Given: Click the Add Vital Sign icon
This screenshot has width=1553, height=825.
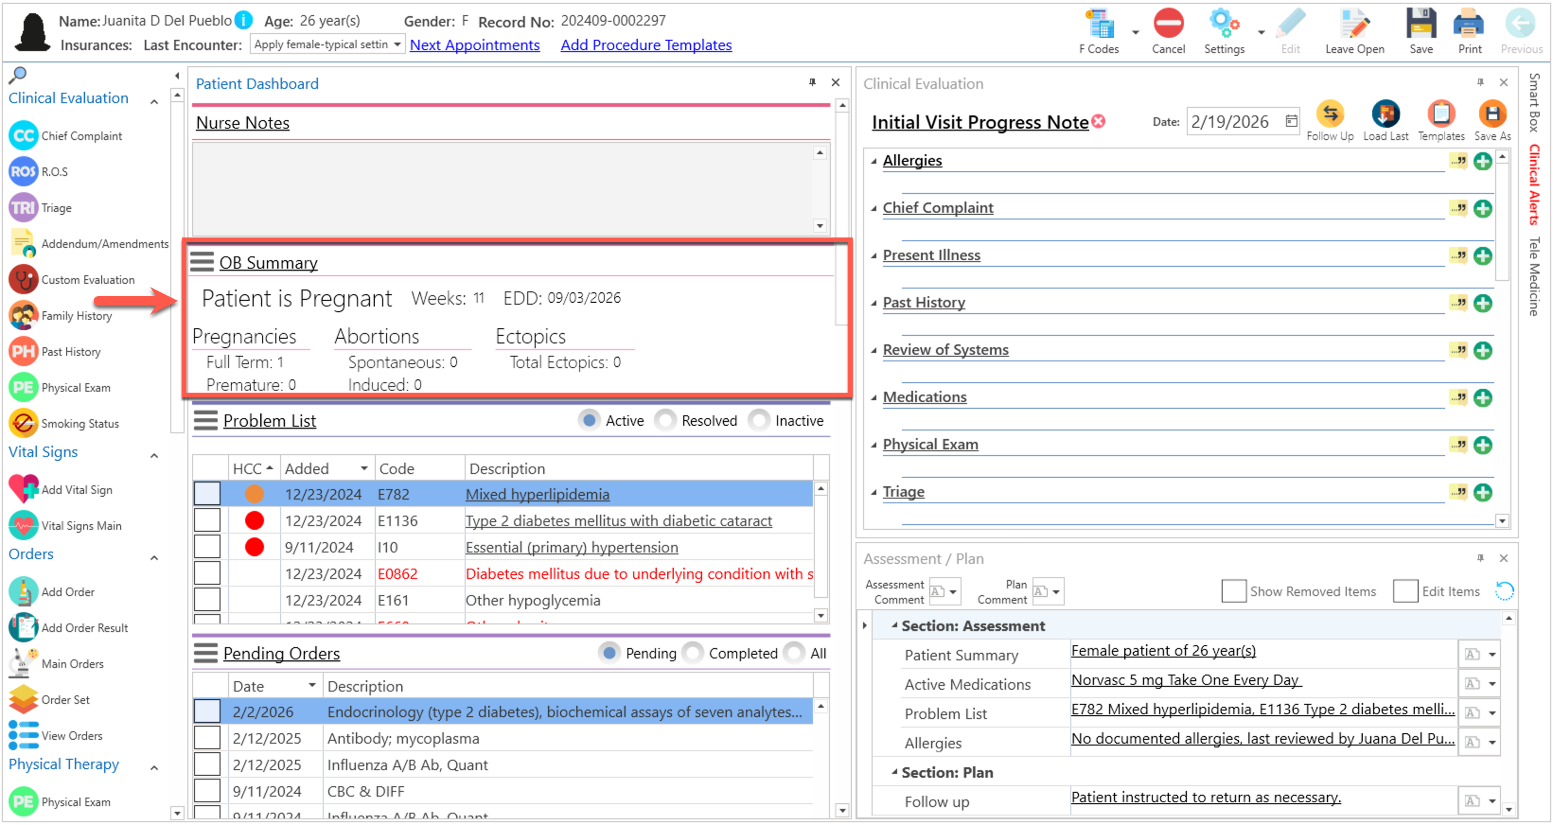Looking at the screenshot, I should tap(23, 489).
